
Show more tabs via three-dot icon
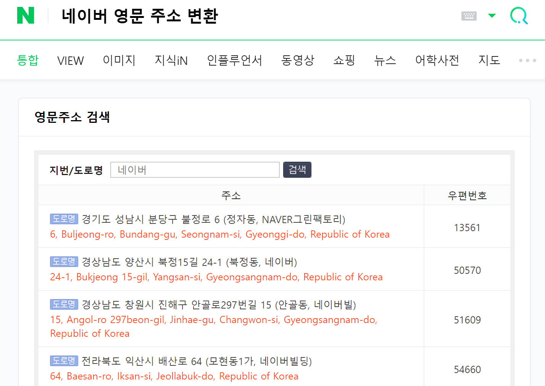click(x=527, y=60)
